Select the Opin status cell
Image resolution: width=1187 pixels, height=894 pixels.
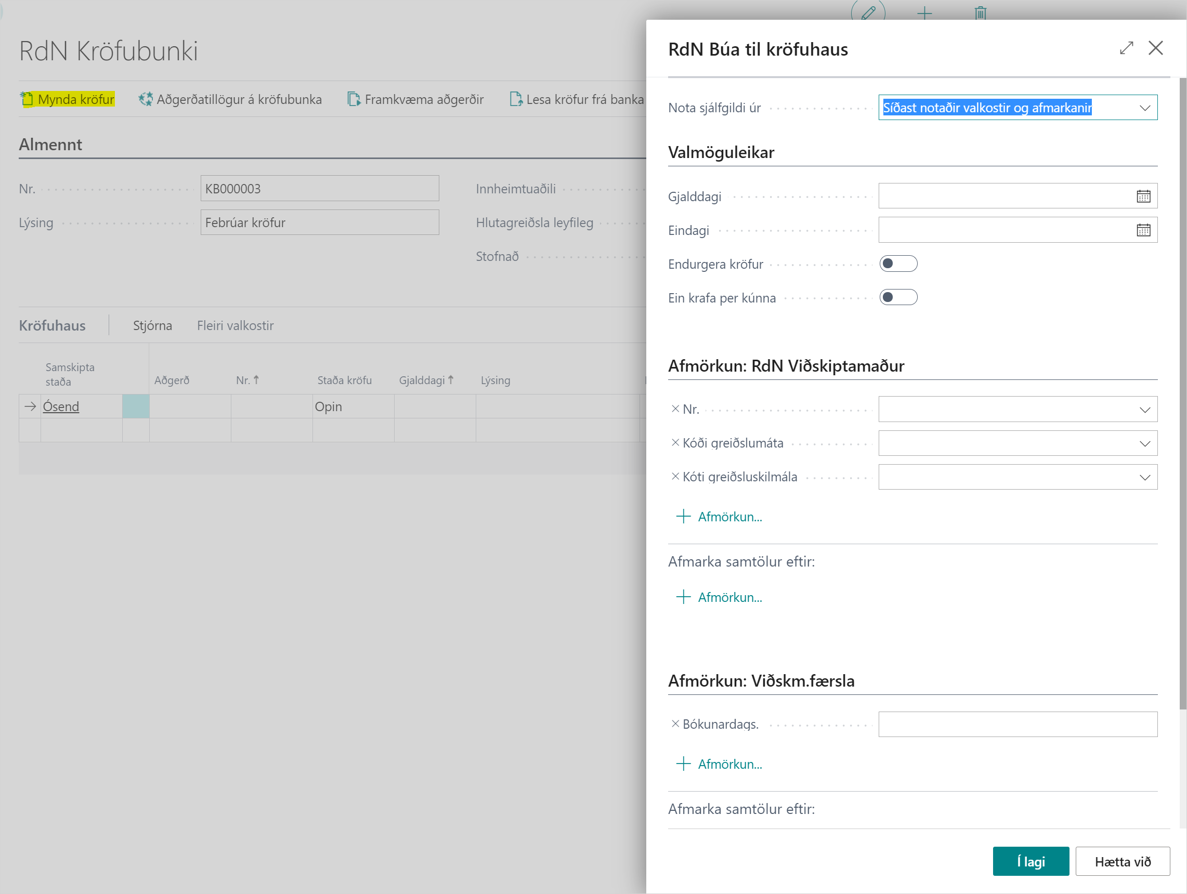click(x=353, y=406)
